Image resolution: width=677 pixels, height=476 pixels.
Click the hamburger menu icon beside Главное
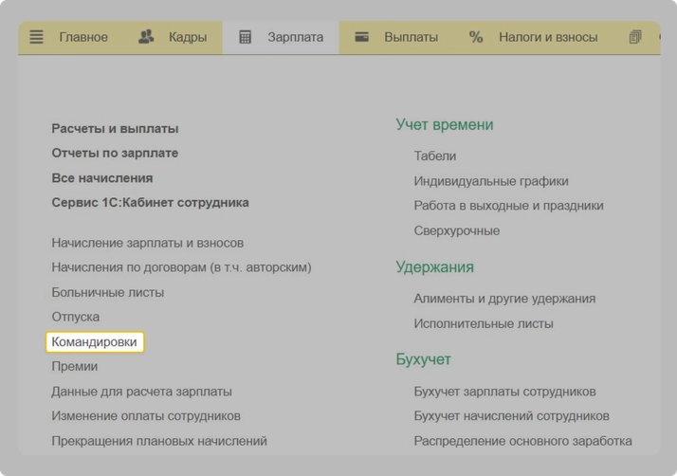tap(36, 37)
